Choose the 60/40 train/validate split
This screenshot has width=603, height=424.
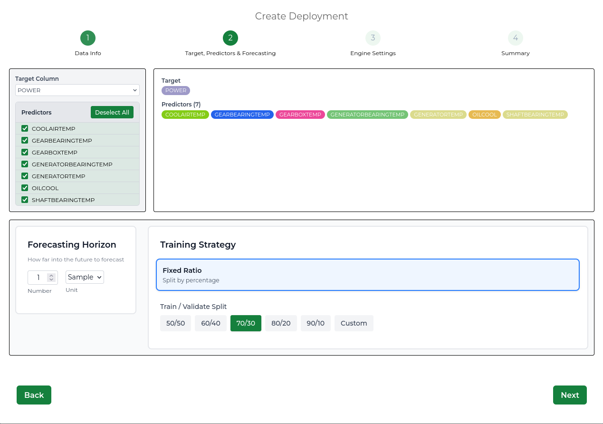point(211,323)
